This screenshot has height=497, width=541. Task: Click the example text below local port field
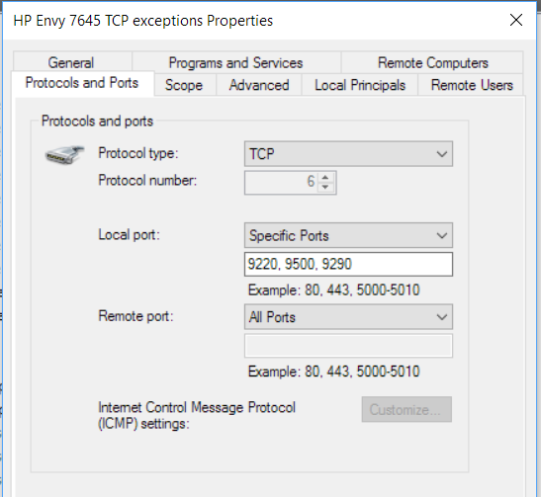tap(333, 290)
